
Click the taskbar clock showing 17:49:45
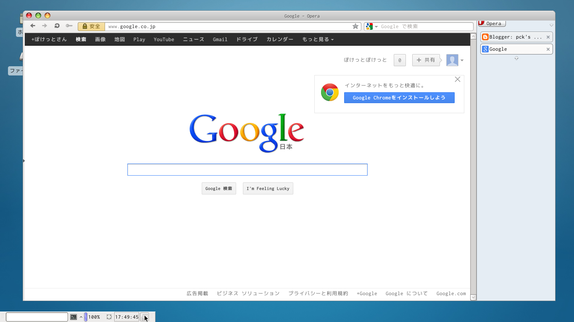point(127,317)
